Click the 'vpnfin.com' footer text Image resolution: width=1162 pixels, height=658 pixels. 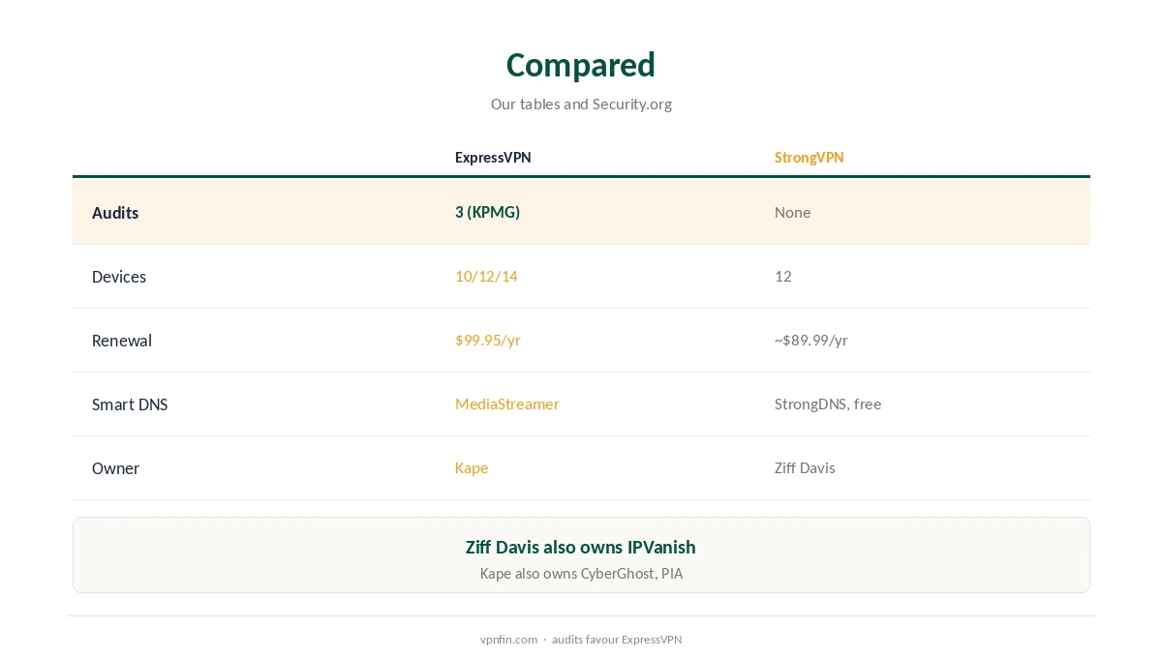pos(508,640)
